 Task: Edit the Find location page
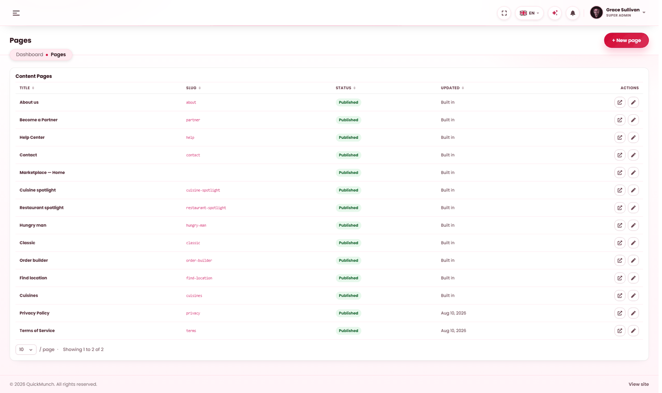(633, 278)
